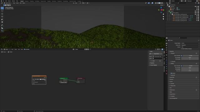200x112 pixels.
Task: Open the Render Engine dropdown
Action: coord(190,43)
